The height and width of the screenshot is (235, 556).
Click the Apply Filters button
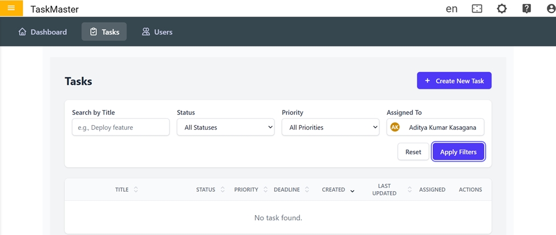458,152
